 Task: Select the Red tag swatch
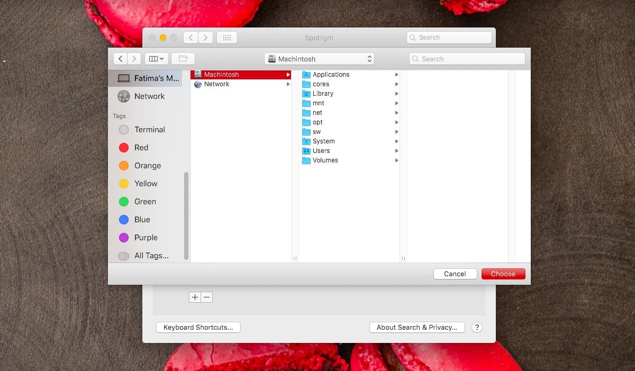[x=124, y=147]
